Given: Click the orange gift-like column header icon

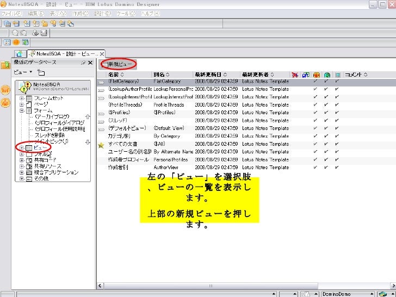Looking at the screenshot, I should pyautogui.click(x=317, y=75).
